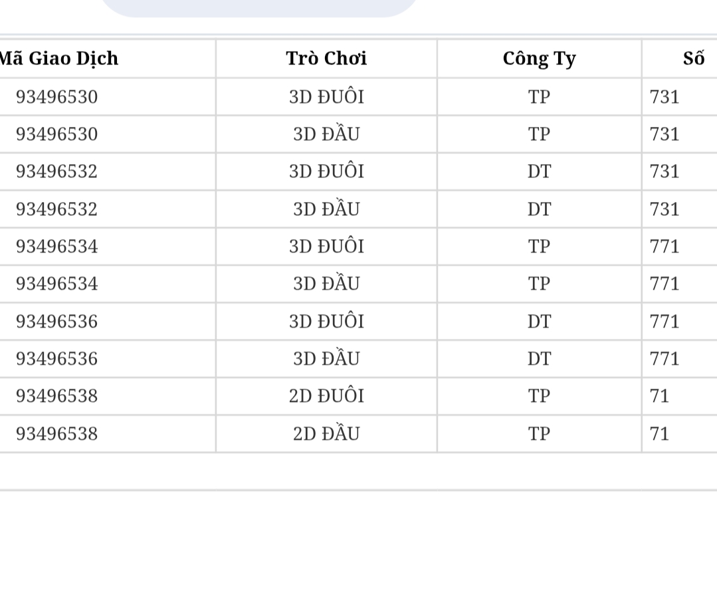Click the Số column header

pyautogui.click(x=693, y=58)
